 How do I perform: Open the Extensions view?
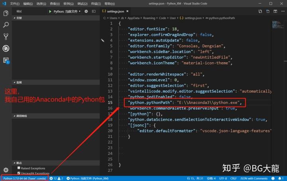[x=6, y=60]
